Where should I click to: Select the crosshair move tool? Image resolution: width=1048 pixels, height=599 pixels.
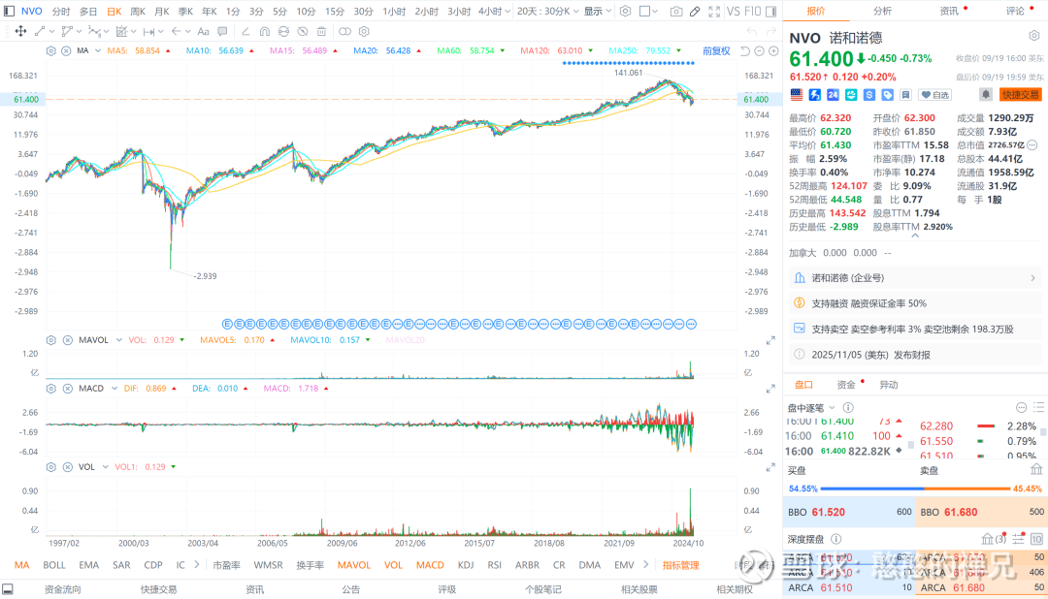click(20, 31)
